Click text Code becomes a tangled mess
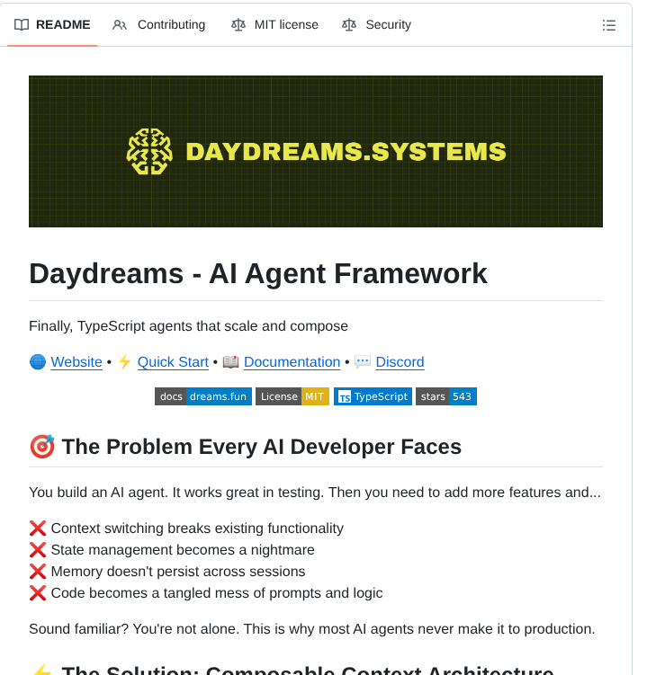The width and height of the screenshot is (656, 675). 217,593
